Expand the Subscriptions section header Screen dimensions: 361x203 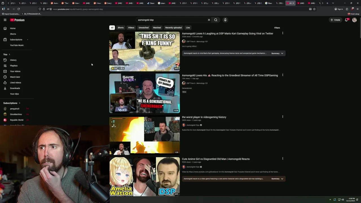(x=12, y=103)
